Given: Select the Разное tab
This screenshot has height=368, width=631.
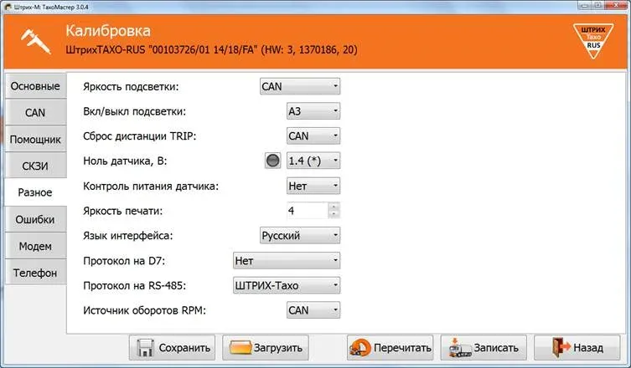Looking at the screenshot, I should [x=35, y=192].
